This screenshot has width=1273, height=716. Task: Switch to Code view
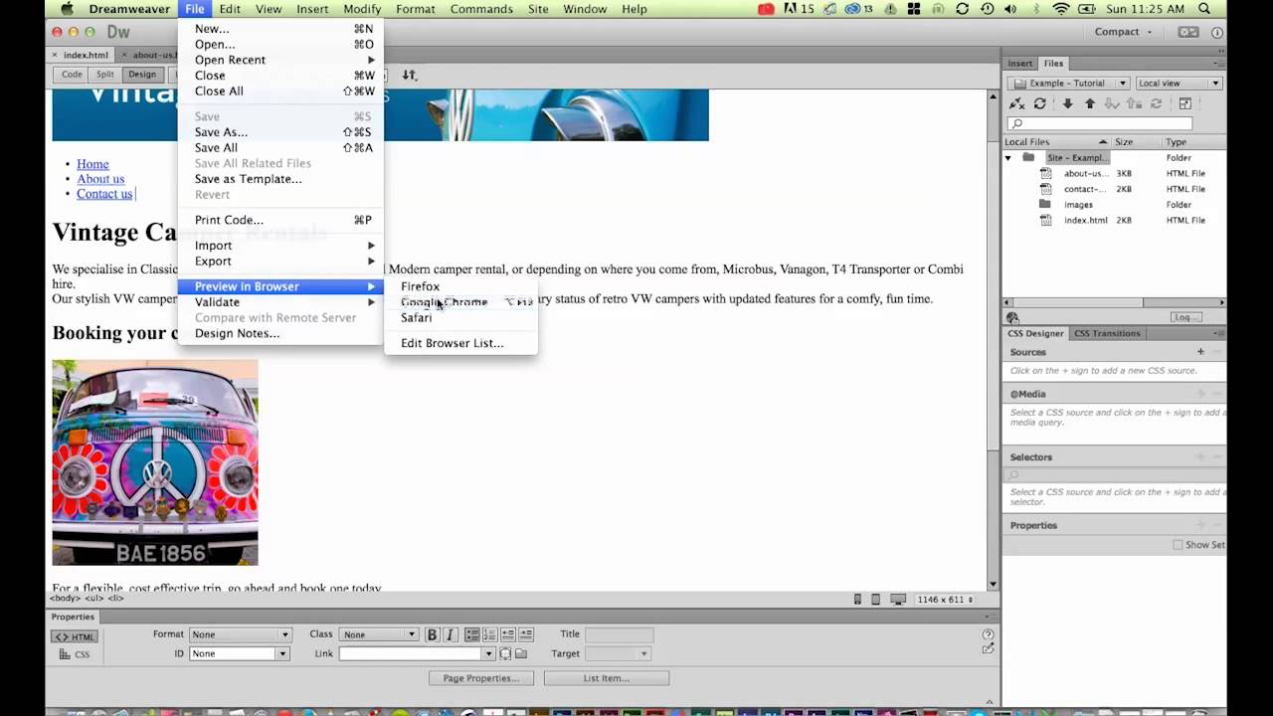[x=72, y=75]
